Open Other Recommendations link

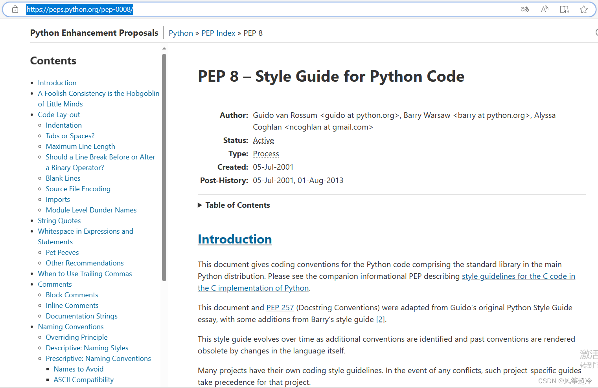pyautogui.click(x=85, y=263)
